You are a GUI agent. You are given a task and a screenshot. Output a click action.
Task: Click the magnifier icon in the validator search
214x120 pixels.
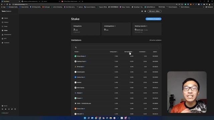click(x=76, y=47)
